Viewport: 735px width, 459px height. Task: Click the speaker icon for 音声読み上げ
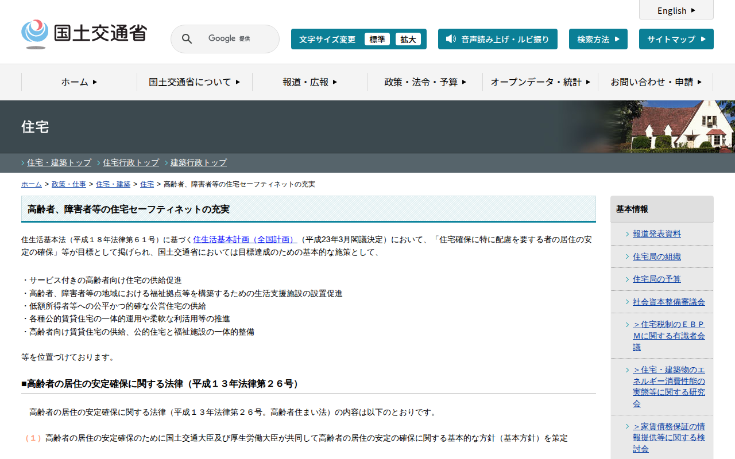click(x=451, y=39)
